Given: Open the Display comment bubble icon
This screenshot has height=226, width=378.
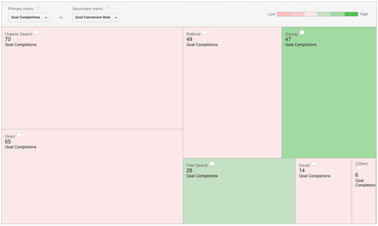Looking at the screenshot, I should (x=302, y=33).
